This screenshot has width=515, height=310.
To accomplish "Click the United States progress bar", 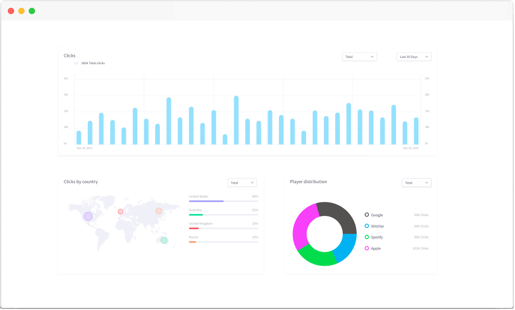I will [x=223, y=201].
